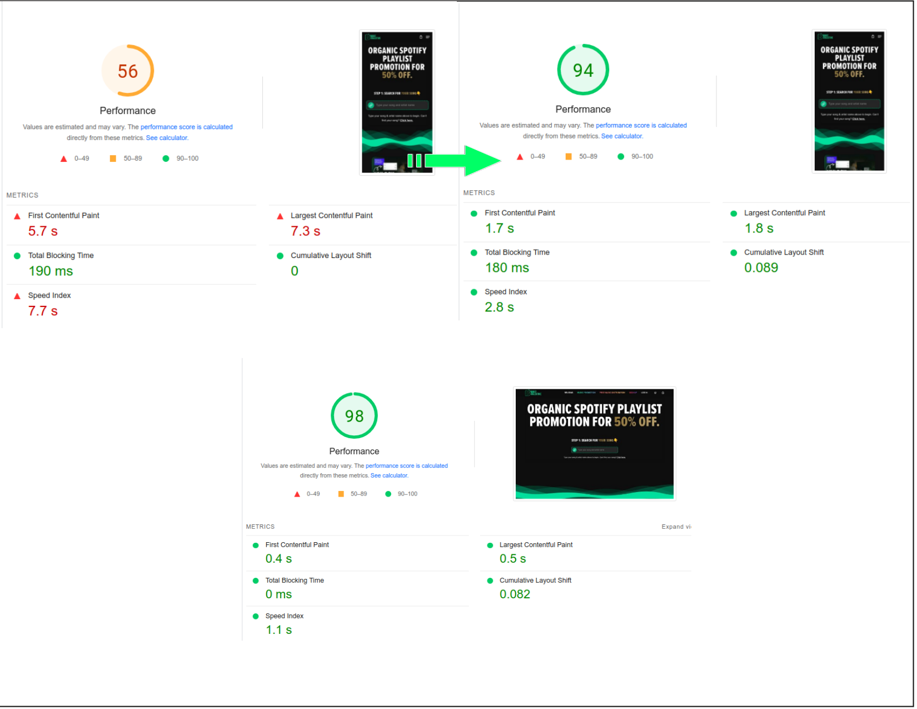Select the '1.1 s' Speed Index value
Screen dimensions: 917x709
tap(278, 630)
